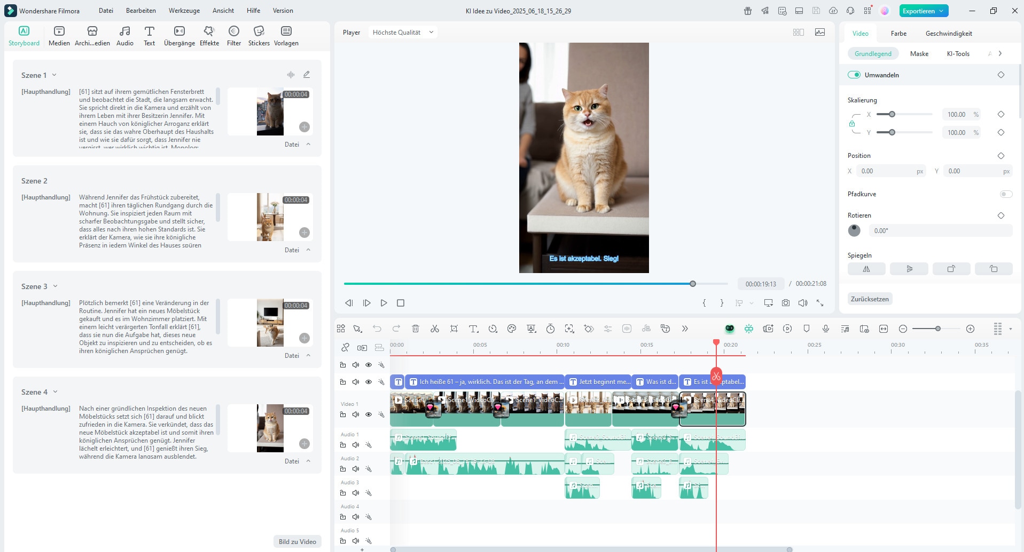This screenshot has width=1024, height=552.
Task: Select the Szene 2 cat thumbnail
Action: pyautogui.click(x=270, y=217)
